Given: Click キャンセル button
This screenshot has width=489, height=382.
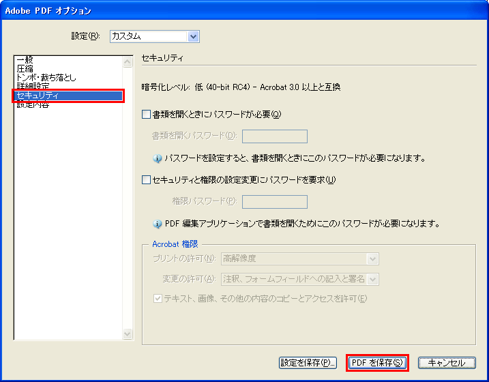Looking at the screenshot, I should (447, 363).
